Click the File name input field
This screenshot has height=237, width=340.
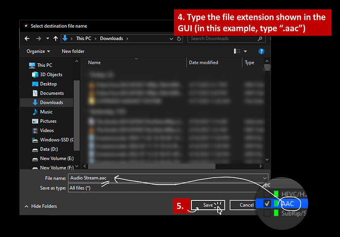(x=168, y=178)
